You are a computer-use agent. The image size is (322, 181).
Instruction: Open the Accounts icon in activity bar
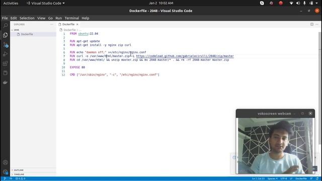(x=6, y=162)
